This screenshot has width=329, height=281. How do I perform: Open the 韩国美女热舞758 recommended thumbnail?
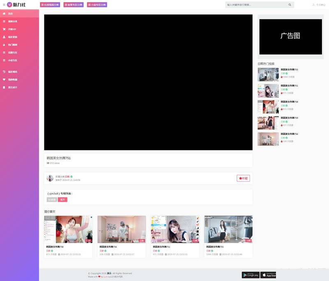tap(68, 229)
